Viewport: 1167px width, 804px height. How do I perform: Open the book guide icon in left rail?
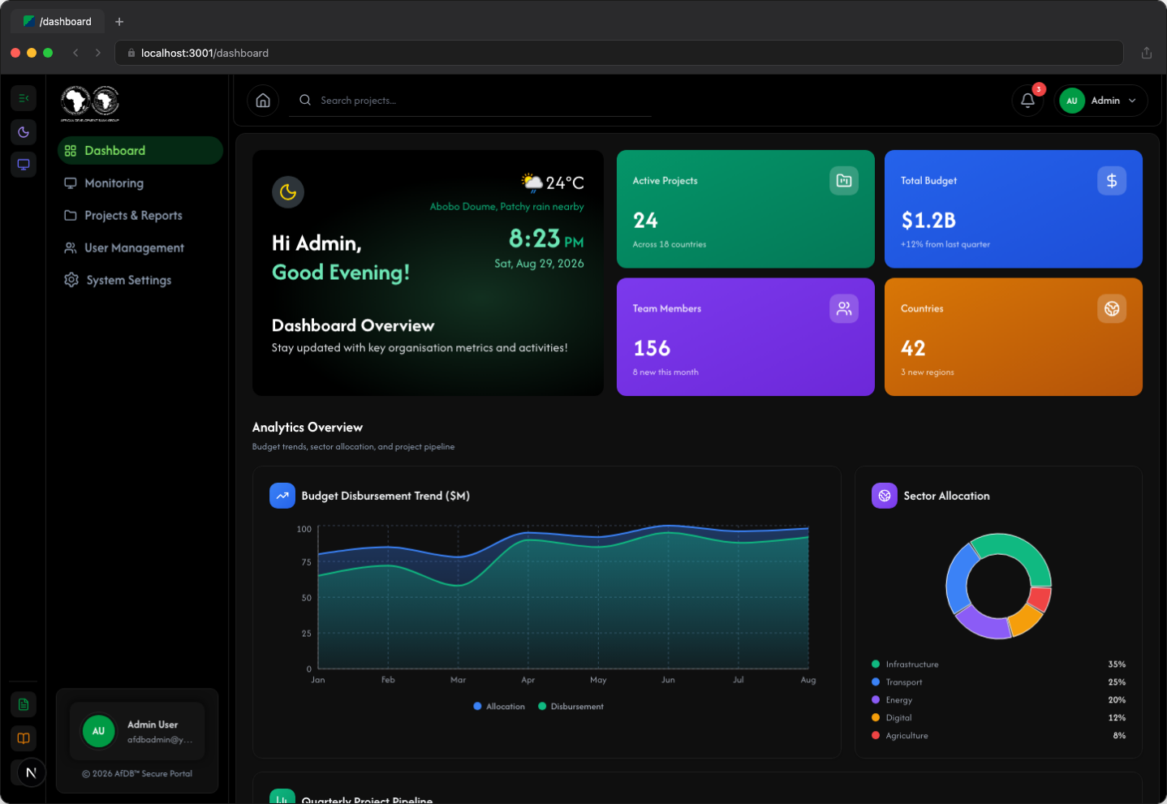coord(24,738)
